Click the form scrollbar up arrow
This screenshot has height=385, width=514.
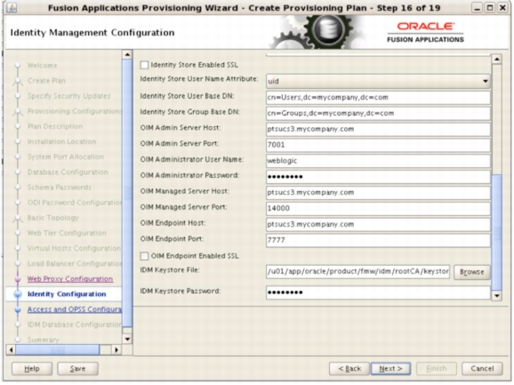(x=496, y=60)
